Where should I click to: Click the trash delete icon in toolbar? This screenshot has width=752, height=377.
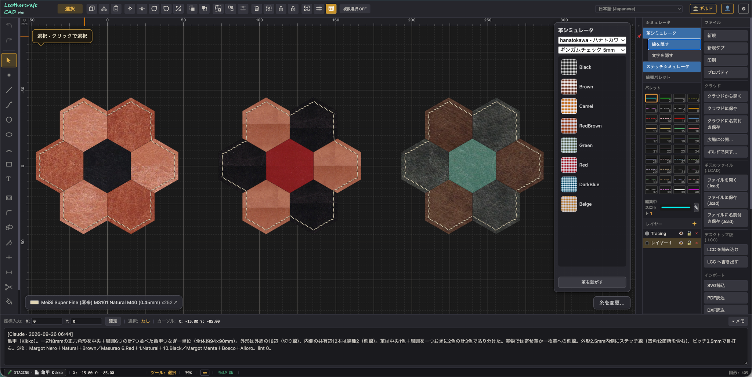(257, 8)
